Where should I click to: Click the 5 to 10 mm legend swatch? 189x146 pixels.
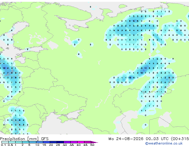click(32, 142)
